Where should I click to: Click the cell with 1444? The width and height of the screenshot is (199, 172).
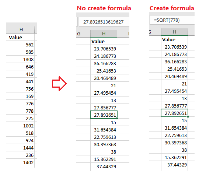(x=21, y=148)
